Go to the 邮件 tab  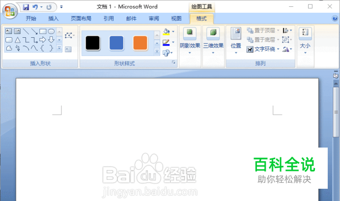[131, 19]
